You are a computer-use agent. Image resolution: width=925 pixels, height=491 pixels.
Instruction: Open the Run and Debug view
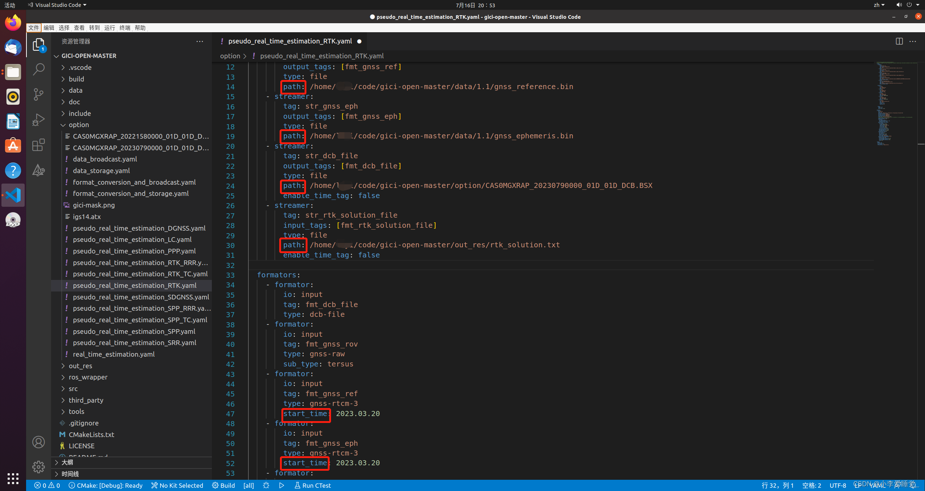point(38,120)
